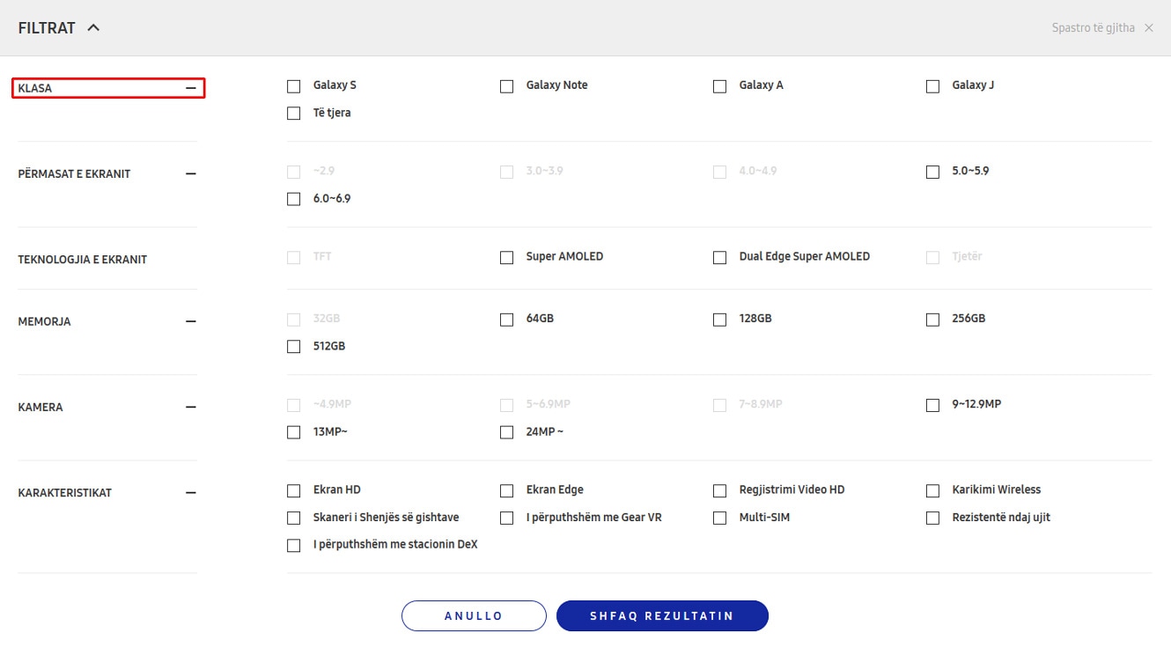Click SHFAQ REZULTATIN button
The height and width of the screenshot is (655, 1171).
click(662, 616)
